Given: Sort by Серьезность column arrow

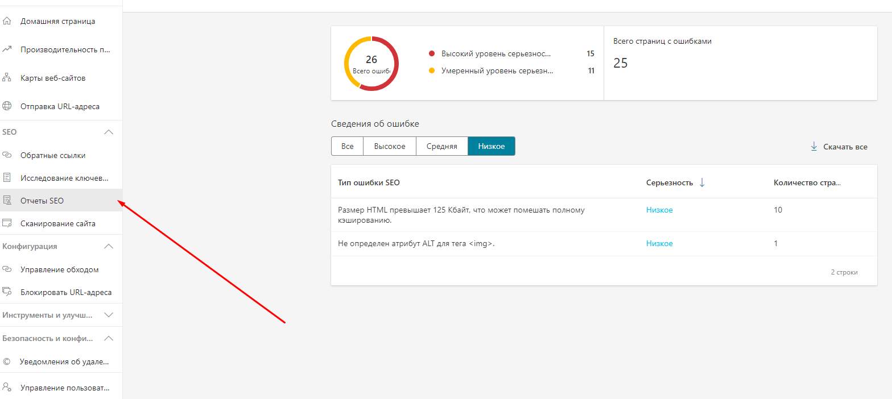Looking at the screenshot, I should pyautogui.click(x=702, y=182).
